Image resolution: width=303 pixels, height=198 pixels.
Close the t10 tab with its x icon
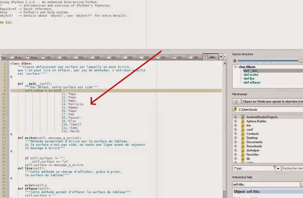pos(40,56)
